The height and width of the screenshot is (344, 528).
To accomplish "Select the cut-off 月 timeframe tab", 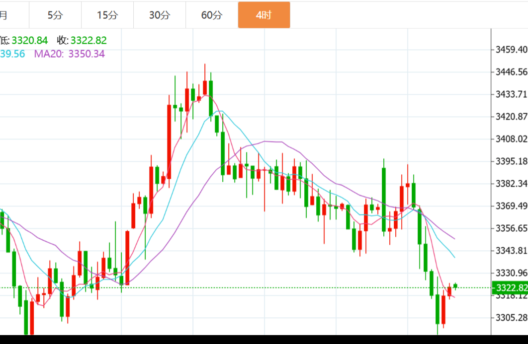I will click(x=13, y=15).
